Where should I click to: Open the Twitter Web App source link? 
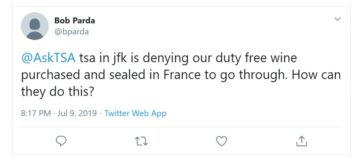pos(135,113)
